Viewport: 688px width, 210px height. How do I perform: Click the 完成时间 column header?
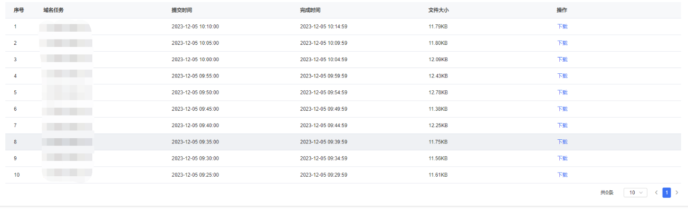310,10
